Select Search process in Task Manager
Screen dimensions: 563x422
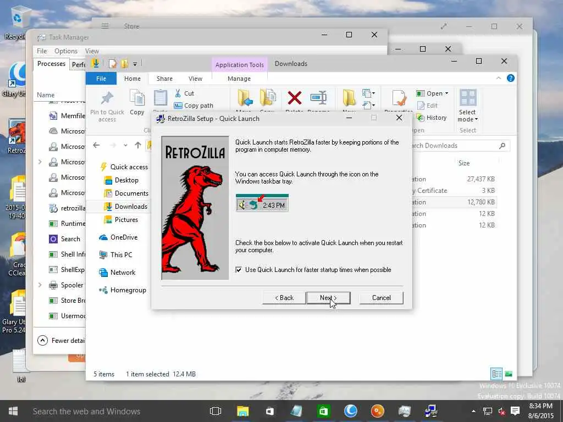pos(65,239)
